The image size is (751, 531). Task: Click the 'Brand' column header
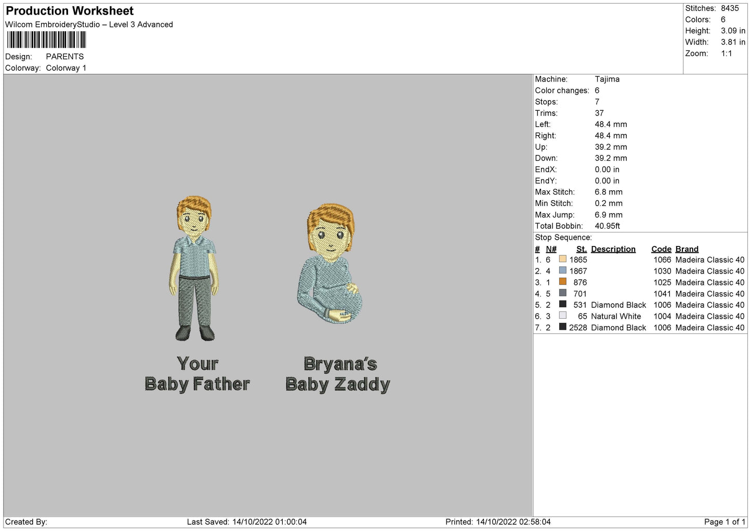(x=687, y=249)
